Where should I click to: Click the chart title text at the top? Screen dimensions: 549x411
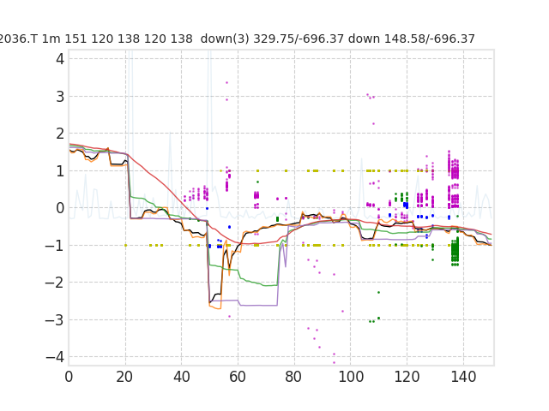pos(237,39)
